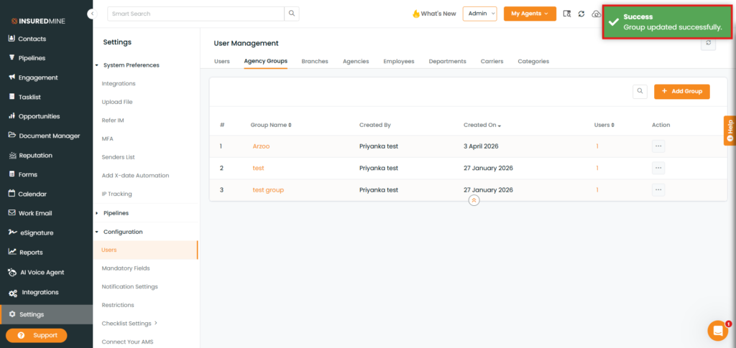
Task: Expand the Pipelines settings section
Action: click(97, 213)
